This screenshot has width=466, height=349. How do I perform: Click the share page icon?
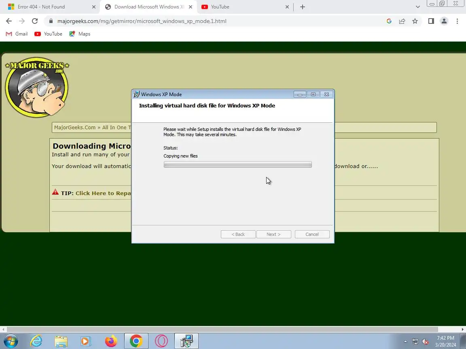(402, 21)
